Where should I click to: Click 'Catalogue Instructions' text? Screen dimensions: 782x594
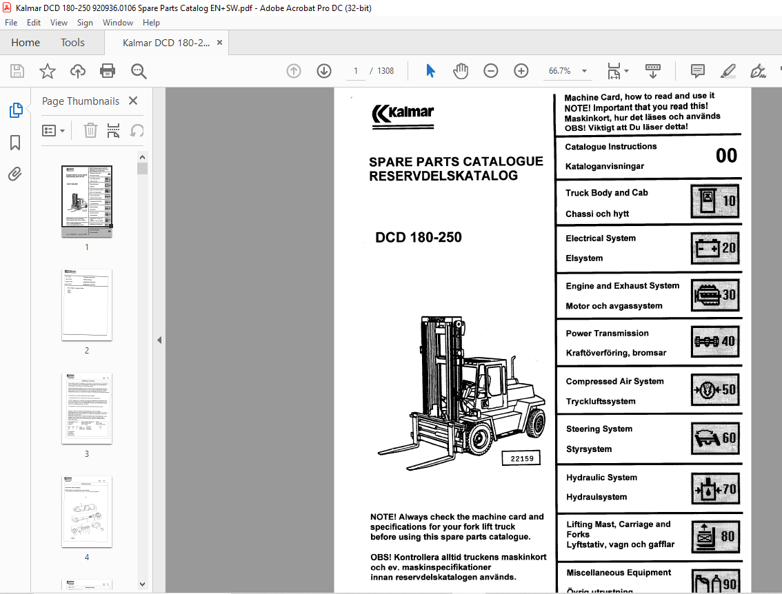coord(610,147)
